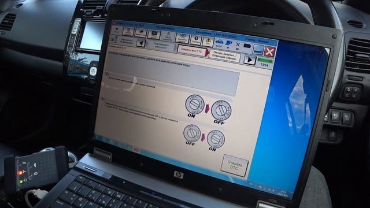Viewport: 370px width, 208px height.
Task: Click the screen capture camera toolbar button
Action: tap(154, 34)
